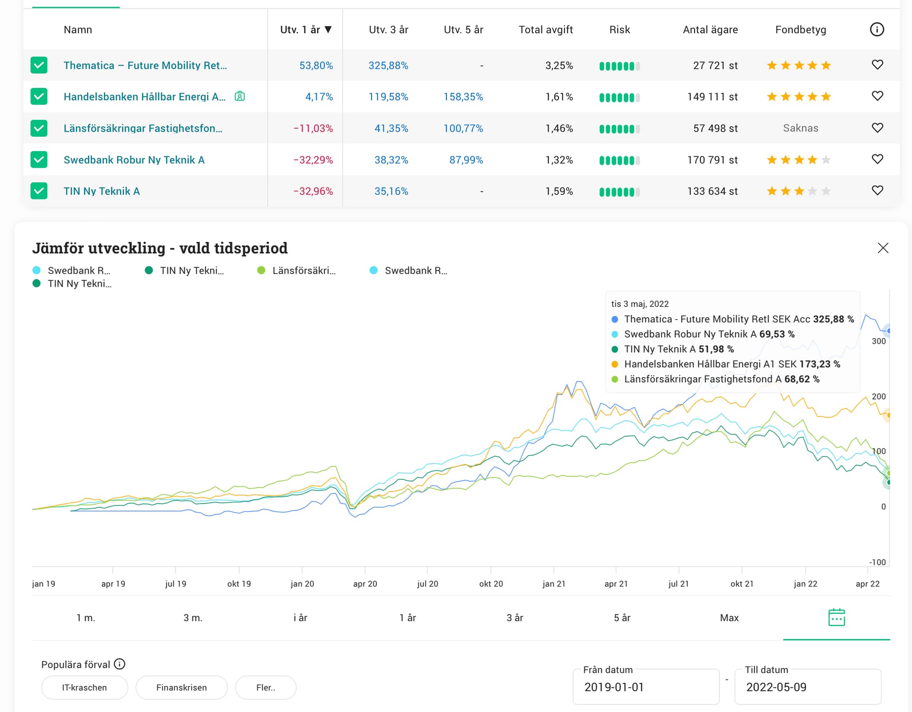Uncheck Handelsbanken Hållbar Energi checkbox
This screenshot has height=712, width=912.
39,96
